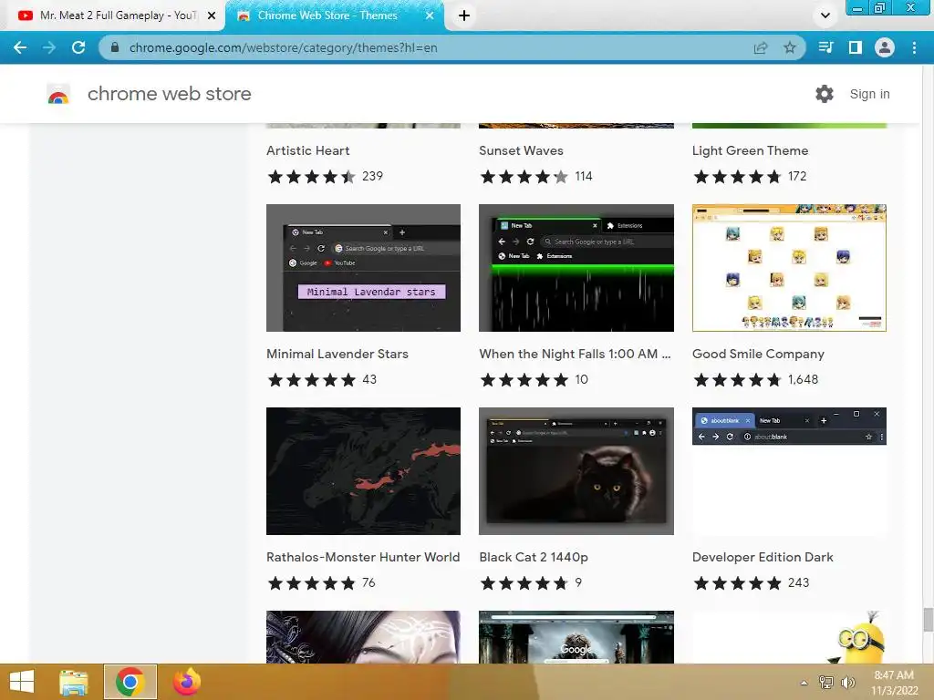Open Sunset Waves theme

(521, 150)
